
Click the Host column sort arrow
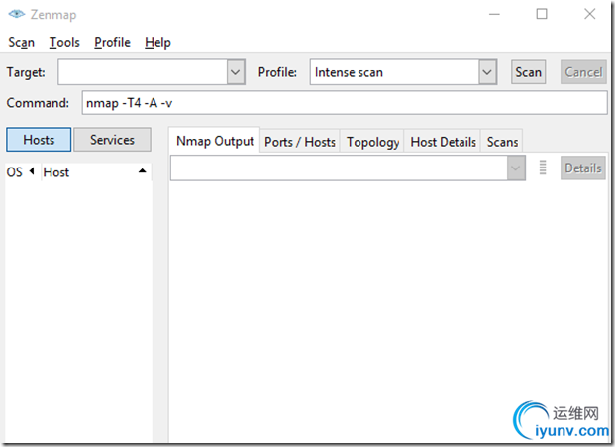tap(142, 171)
